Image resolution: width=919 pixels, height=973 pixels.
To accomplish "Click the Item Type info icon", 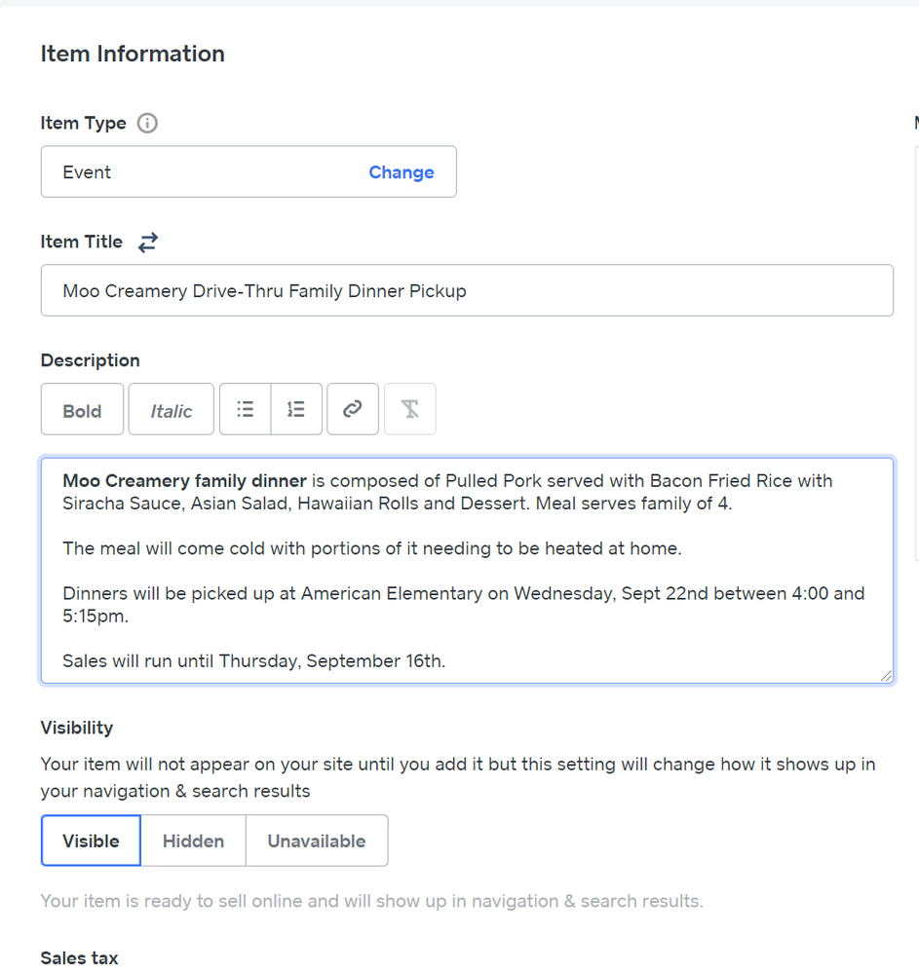I will click(x=147, y=124).
